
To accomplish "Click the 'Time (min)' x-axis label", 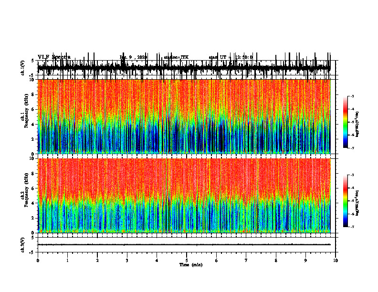I will 191,265.
